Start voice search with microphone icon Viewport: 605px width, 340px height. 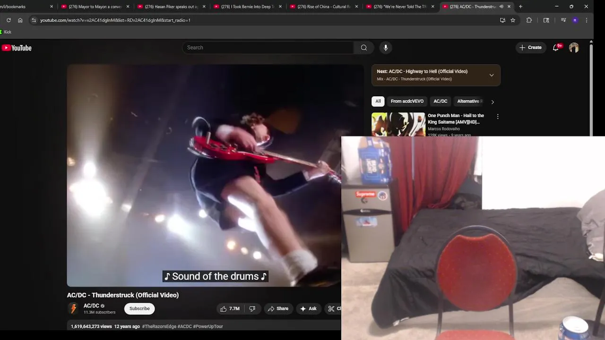point(386,48)
